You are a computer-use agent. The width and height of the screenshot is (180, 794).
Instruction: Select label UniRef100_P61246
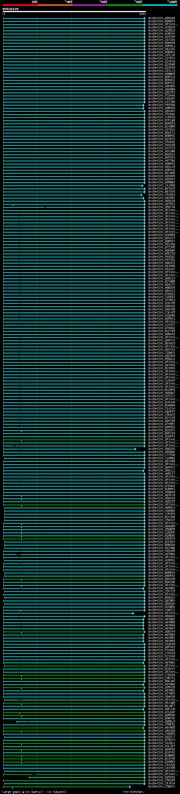point(161,244)
